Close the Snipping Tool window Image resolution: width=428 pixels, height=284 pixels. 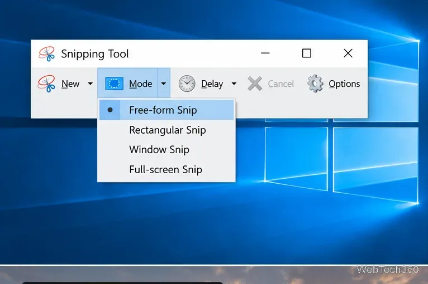pyautogui.click(x=348, y=53)
